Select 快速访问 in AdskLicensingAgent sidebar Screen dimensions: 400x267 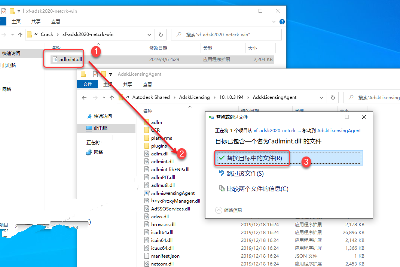tap(103, 116)
